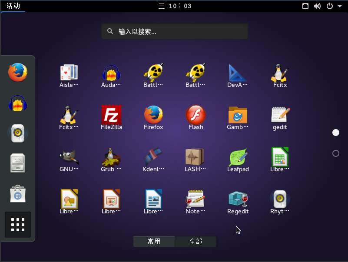Launch the Note... Wine notepad app
Viewport: 348px width, 262px height.
click(x=196, y=202)
